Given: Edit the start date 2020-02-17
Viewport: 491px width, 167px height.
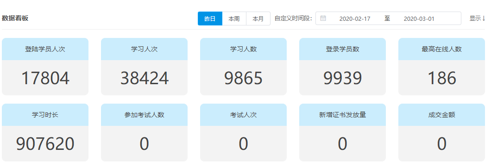Looking at the screenshot, I should tap(355, 19).
